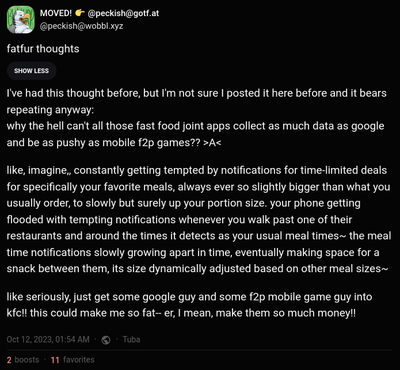
Task: Click the pointing hand emoji in name
Action: click(79, 14)
